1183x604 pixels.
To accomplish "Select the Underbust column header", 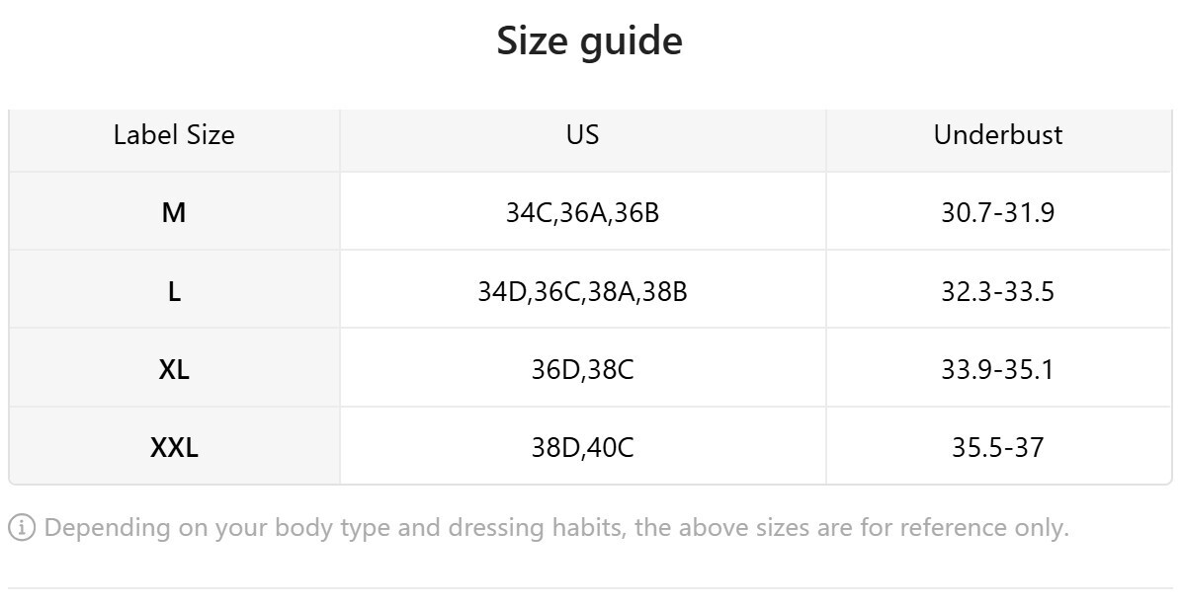I will coord(998,135).
